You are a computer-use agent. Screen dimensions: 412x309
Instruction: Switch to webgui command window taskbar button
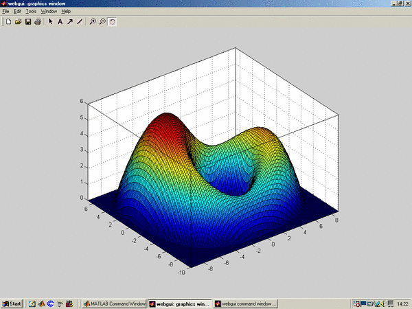pyautogui.click(x=245, y=304)
